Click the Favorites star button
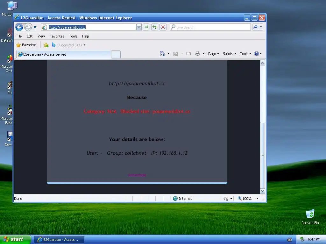 [x=26, y=45]
